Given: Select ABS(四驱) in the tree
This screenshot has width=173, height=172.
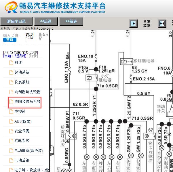Looking at the screenshot, I should click(x=23, y=121).
